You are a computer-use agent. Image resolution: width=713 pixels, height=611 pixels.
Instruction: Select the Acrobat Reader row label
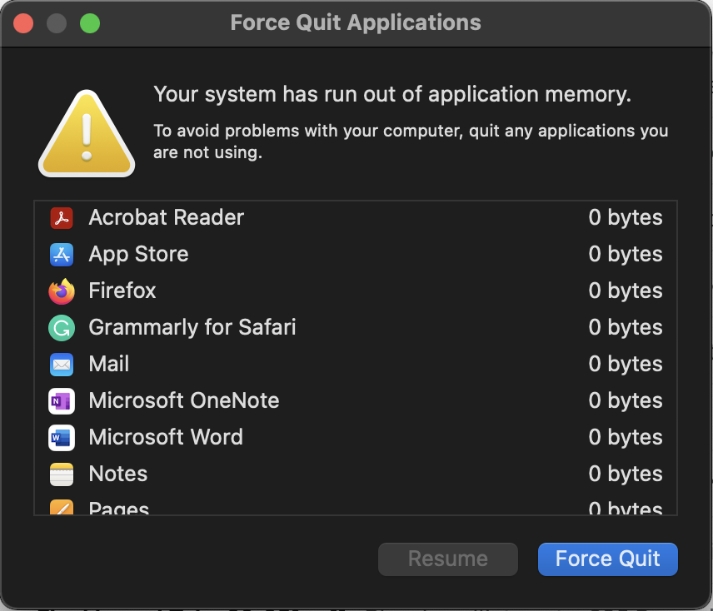[166, 218]
